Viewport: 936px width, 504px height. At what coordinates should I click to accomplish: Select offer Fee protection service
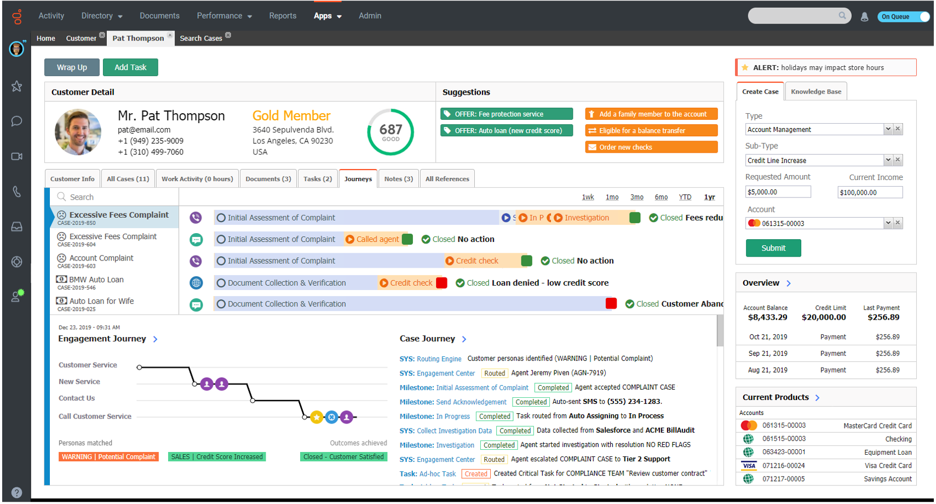507,114
